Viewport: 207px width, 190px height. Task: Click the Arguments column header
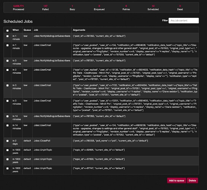tap(79, 30)
